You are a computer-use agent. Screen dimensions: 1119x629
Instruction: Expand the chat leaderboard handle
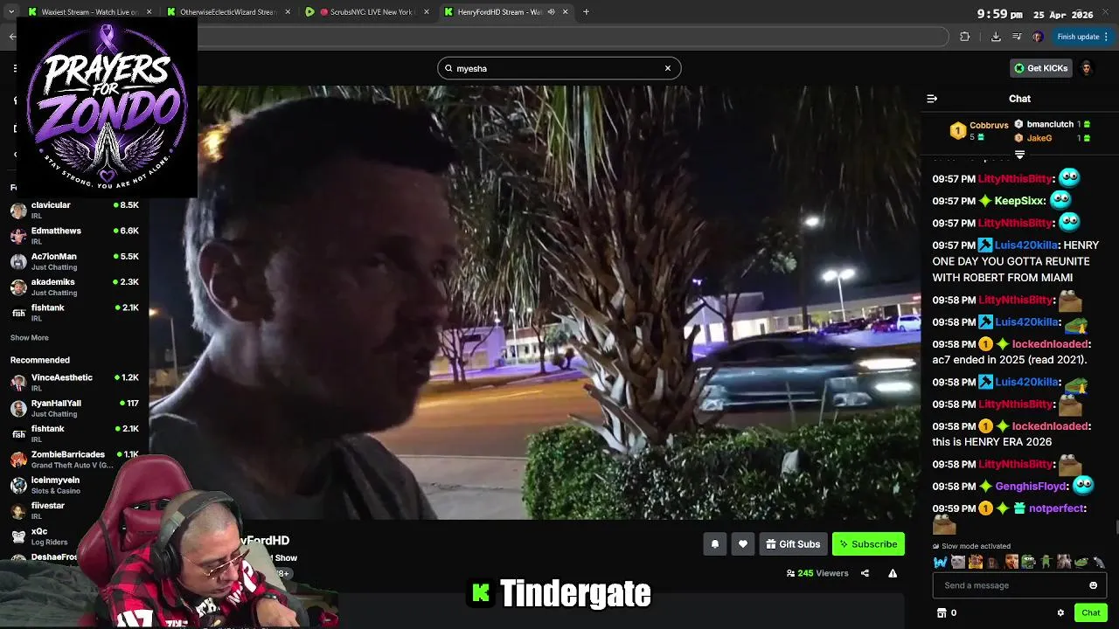click(x=1019, y=155)
